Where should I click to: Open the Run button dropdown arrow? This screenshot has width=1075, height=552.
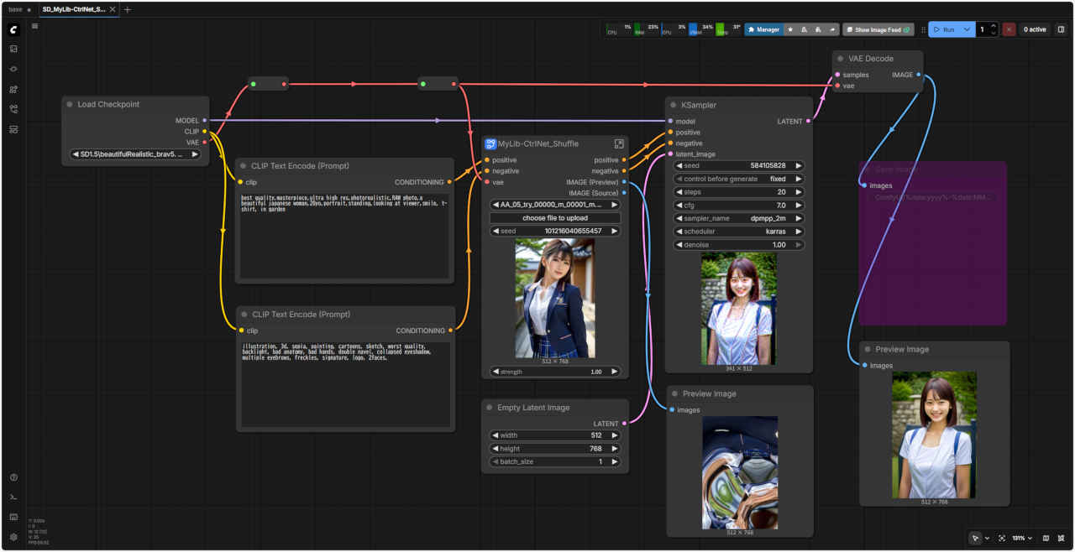click(x=967, y=29)
